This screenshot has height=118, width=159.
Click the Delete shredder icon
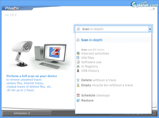78,80
